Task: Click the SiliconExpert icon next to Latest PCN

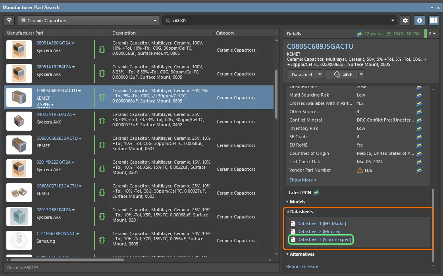Action: pos(316,193)
